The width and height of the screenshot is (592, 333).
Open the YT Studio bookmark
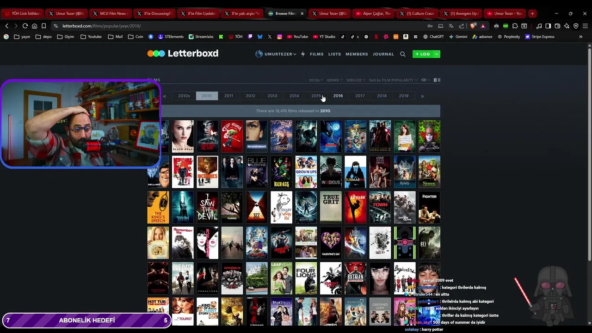pos(324,37)
